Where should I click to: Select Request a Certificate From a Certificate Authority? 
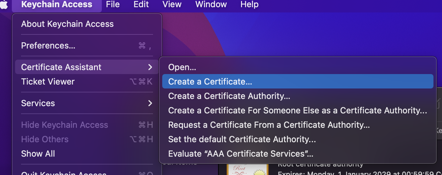pos(269,125)
